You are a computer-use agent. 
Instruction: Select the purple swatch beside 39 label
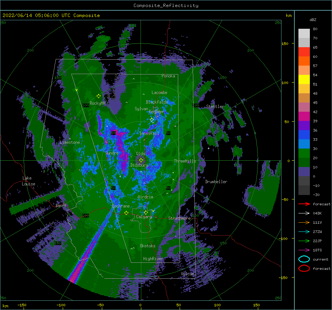click(304, 125)
